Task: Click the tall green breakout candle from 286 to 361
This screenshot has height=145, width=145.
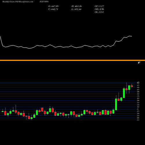Action: tap(116, 104)
